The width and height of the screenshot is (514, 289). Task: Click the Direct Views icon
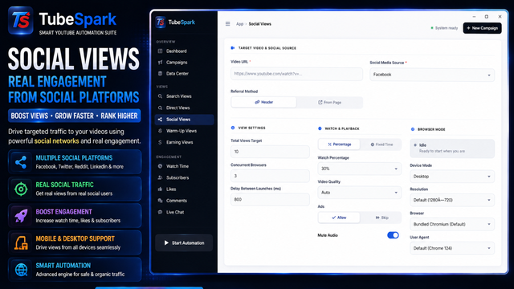click(160, 108)
